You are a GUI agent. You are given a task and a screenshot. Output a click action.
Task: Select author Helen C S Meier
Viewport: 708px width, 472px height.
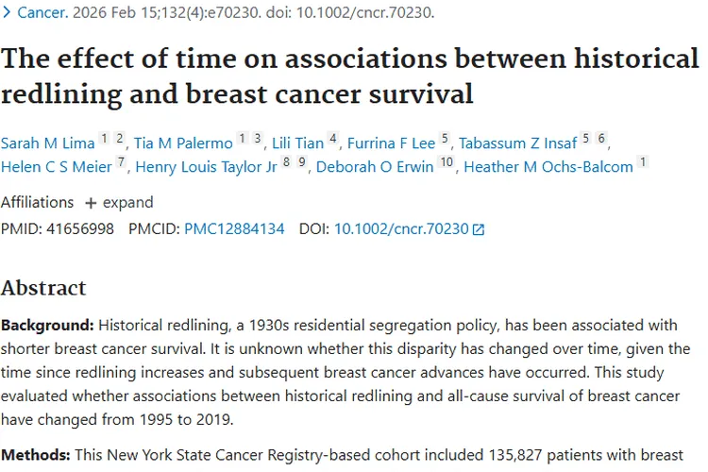(57, 167)
